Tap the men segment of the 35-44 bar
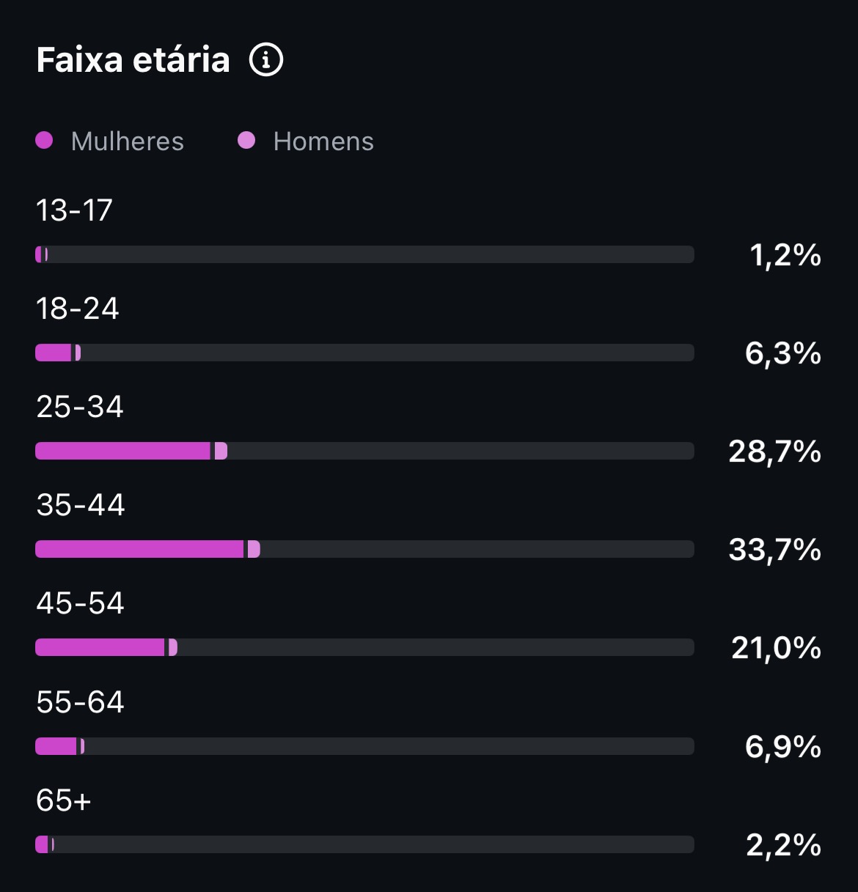Viewport: 858px width, 892px height. [254, 549]
